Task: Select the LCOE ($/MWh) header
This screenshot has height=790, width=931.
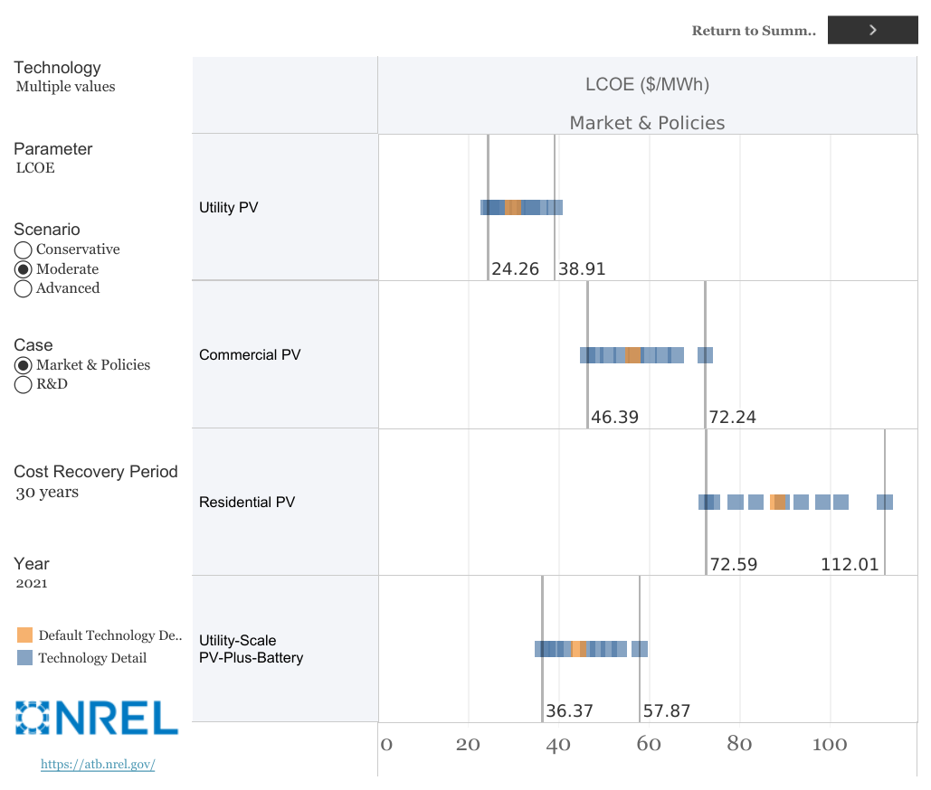Action: pos(647,85)
